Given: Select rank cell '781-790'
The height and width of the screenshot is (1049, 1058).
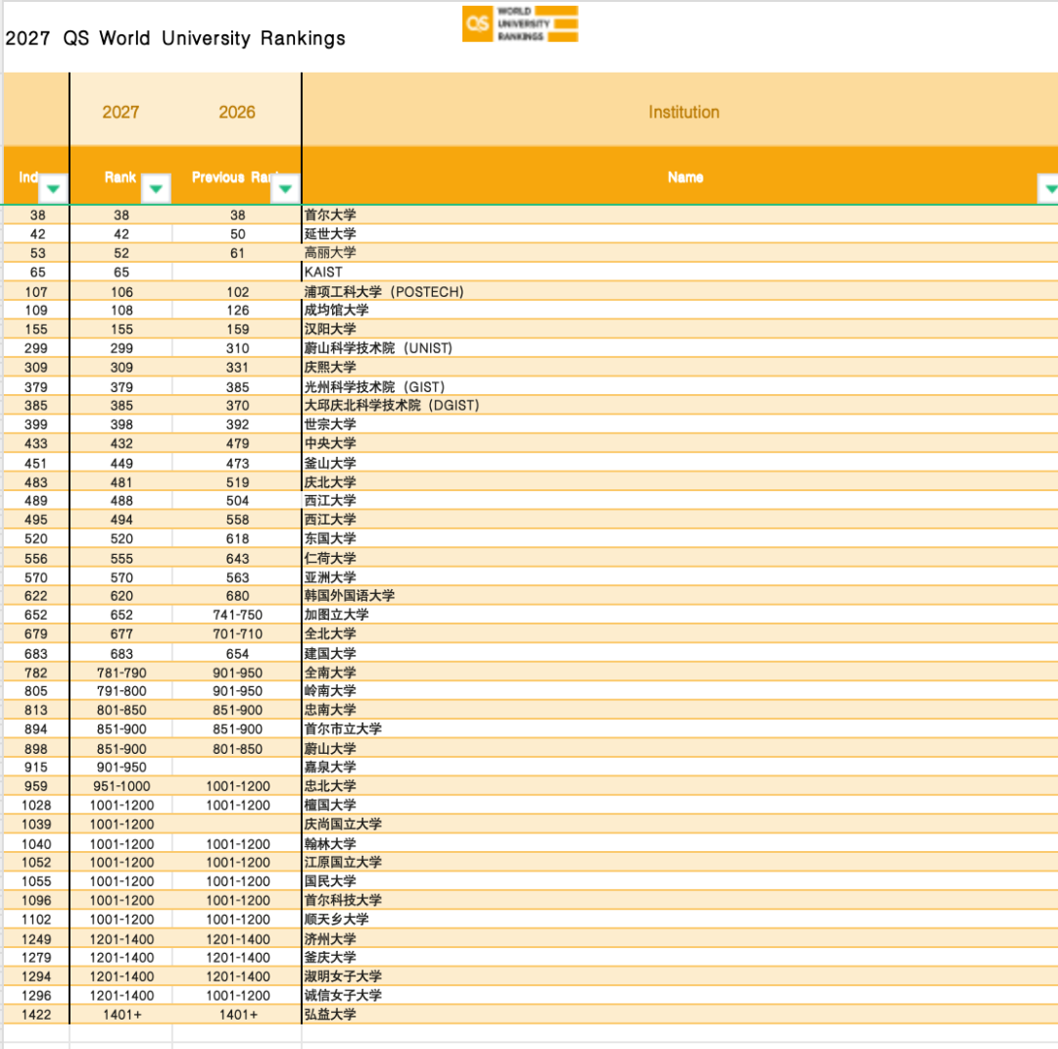Looking at the screenshot, I should point(121,673).
